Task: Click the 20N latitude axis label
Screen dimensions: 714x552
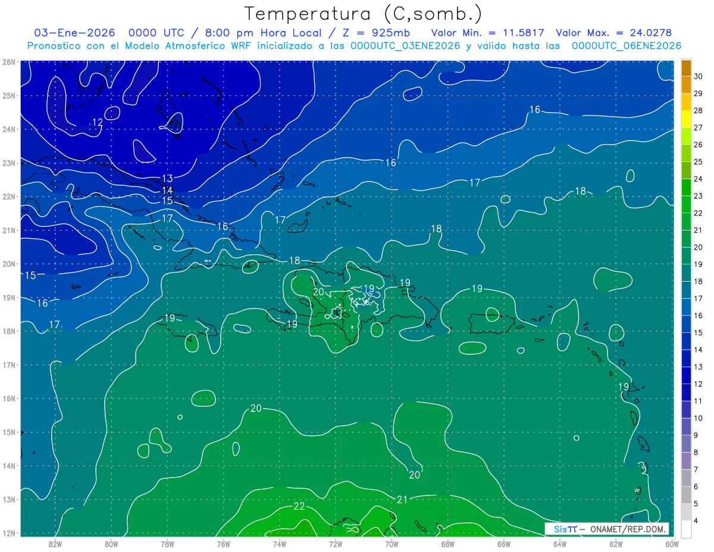Action: click(9, 264)
